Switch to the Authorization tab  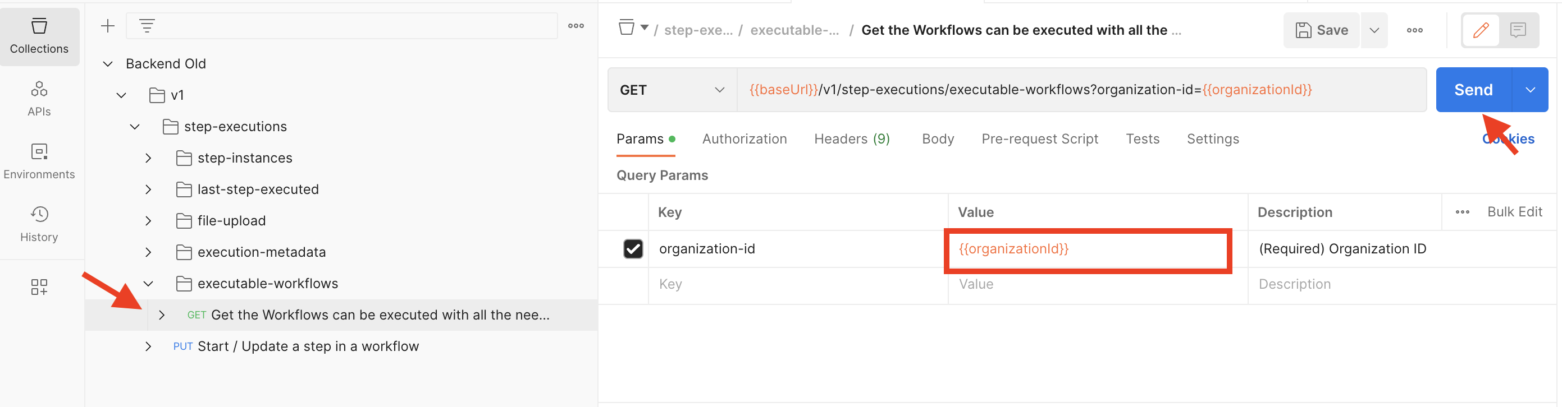tap(744, 138)
